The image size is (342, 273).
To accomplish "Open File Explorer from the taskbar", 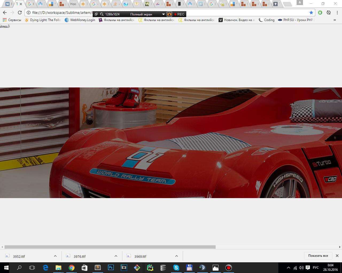I will click(x=58, y=268).
